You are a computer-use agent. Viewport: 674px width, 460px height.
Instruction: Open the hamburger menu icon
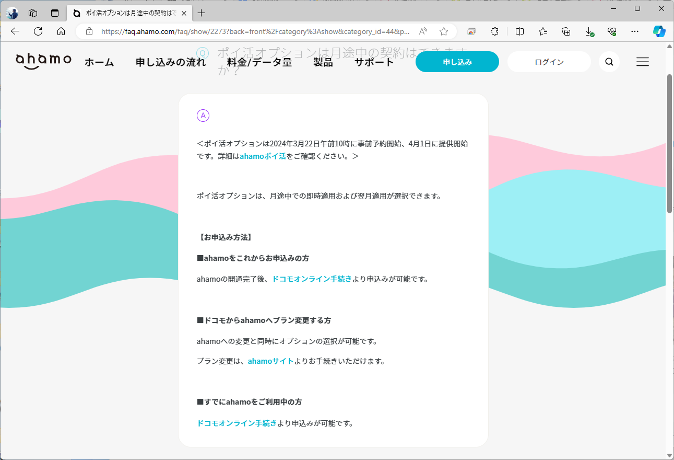[643, 62]
